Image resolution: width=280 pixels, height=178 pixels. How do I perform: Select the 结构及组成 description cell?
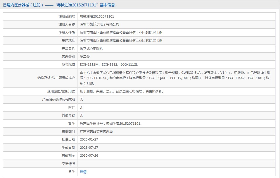(x=146, y=78)
